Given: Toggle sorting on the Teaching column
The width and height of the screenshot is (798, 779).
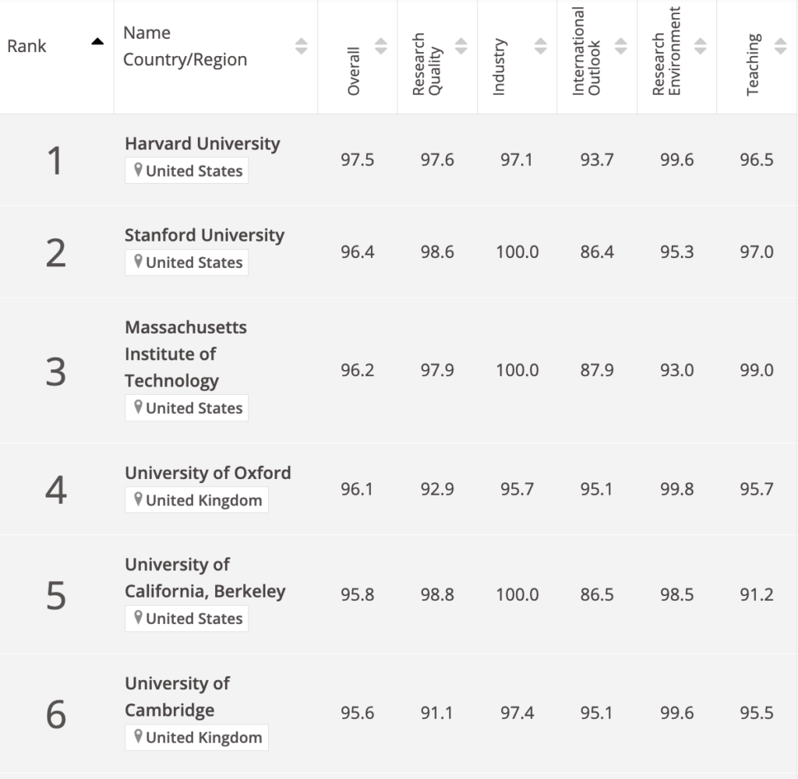Looking at the screenshot, I should coord(779,45).
